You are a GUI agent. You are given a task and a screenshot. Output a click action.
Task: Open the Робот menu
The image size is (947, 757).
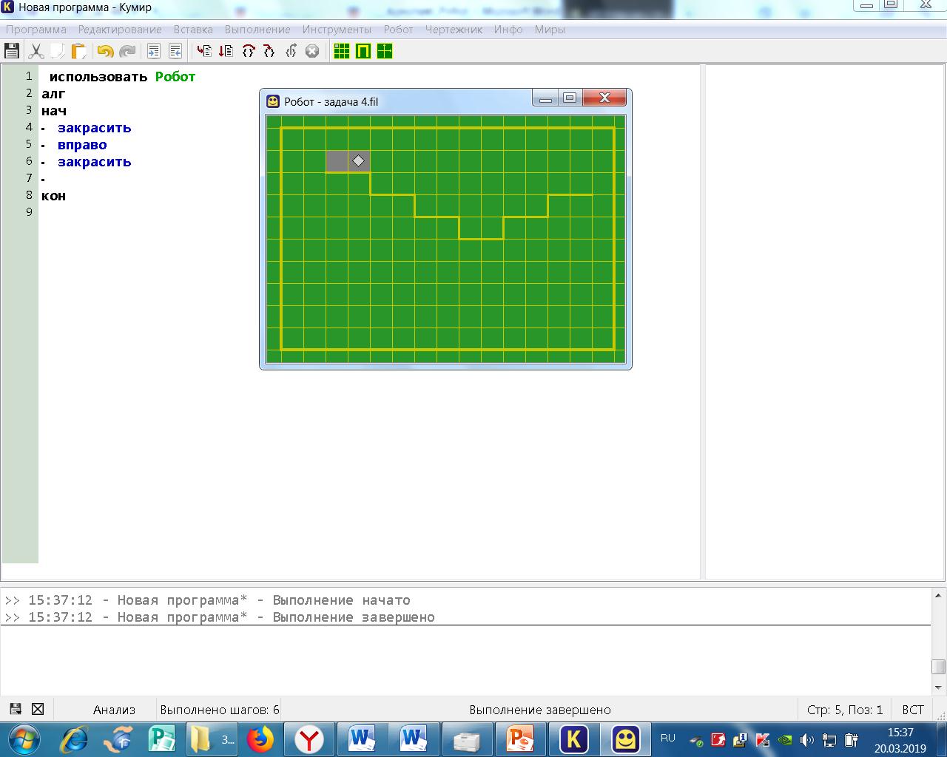(398, 30)
